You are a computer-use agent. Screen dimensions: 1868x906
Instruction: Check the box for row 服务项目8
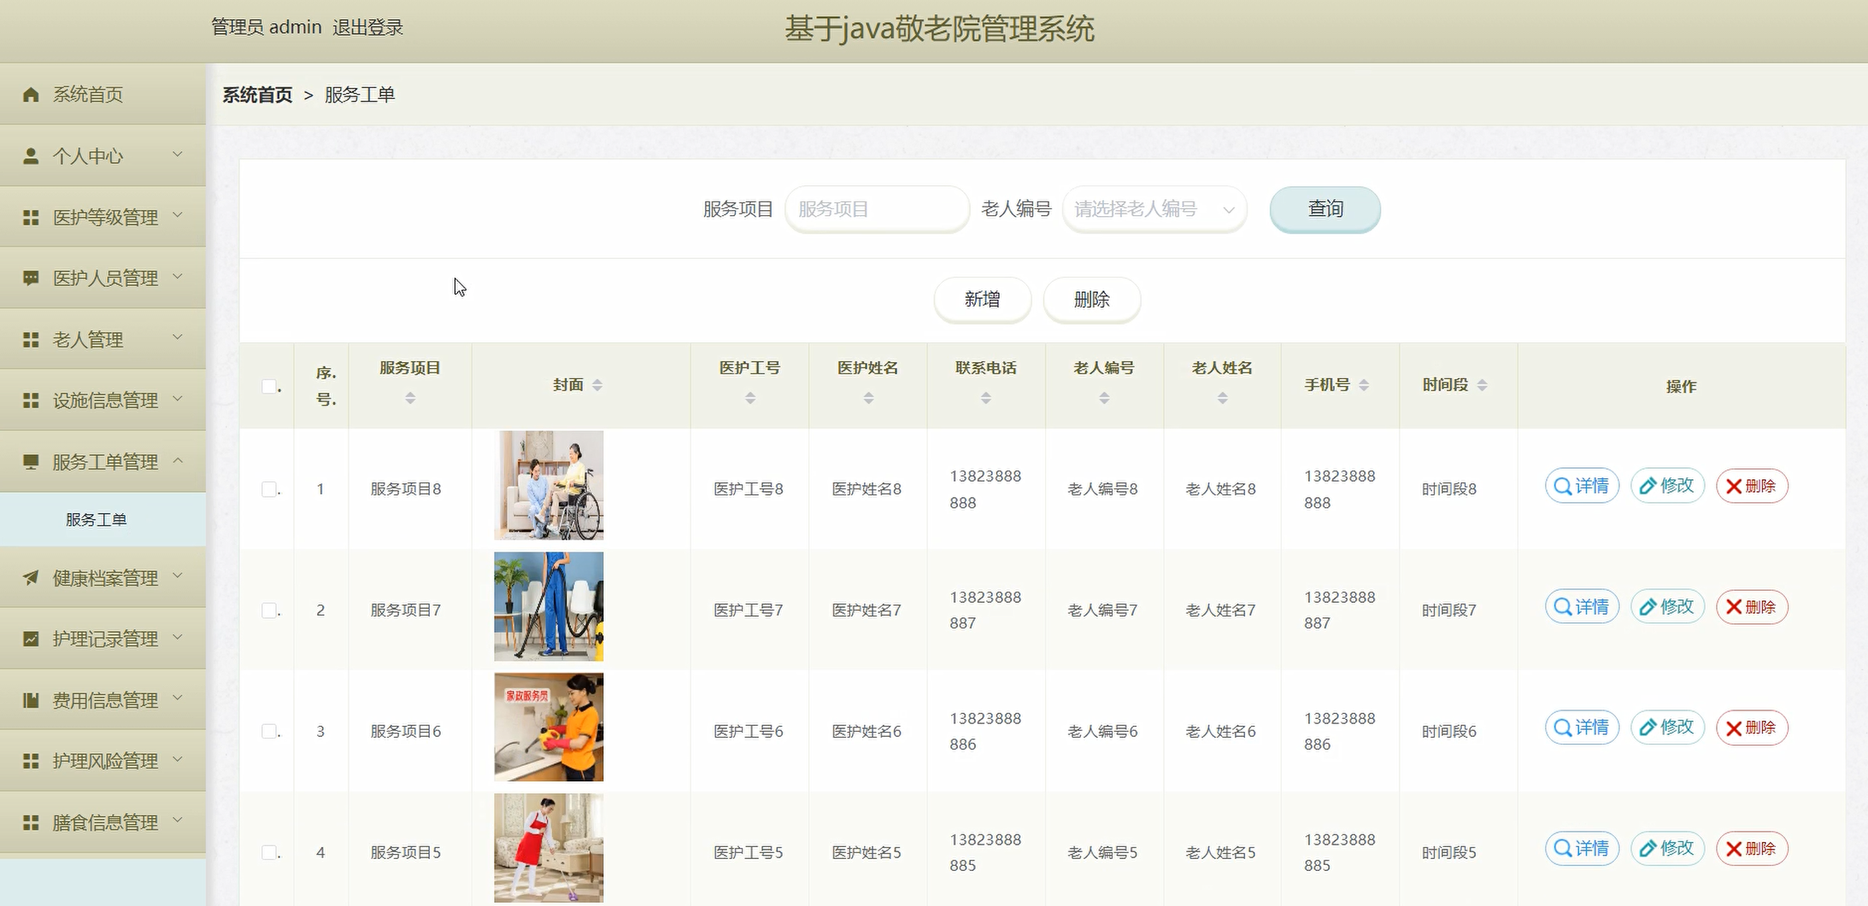point(269,489)
